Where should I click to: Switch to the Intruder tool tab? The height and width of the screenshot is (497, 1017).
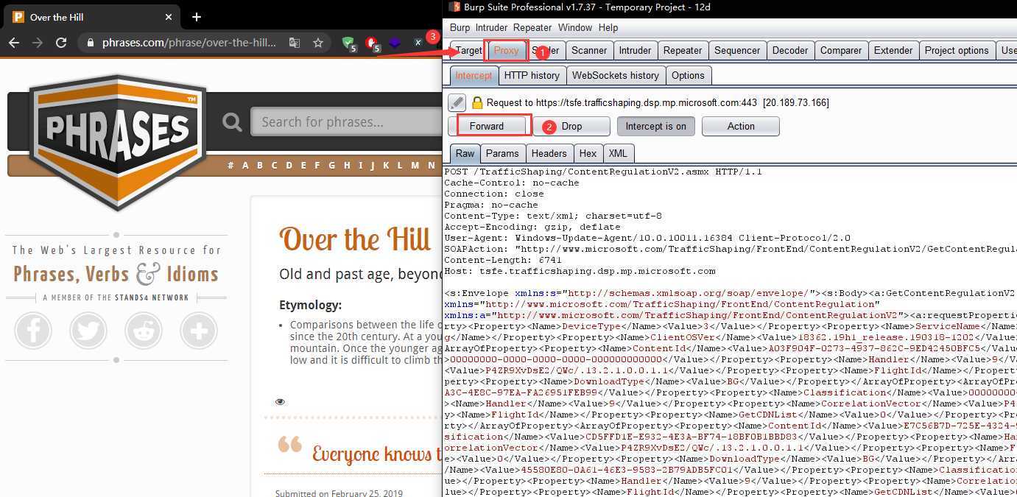pyautogui.click(x=635, y=51)
